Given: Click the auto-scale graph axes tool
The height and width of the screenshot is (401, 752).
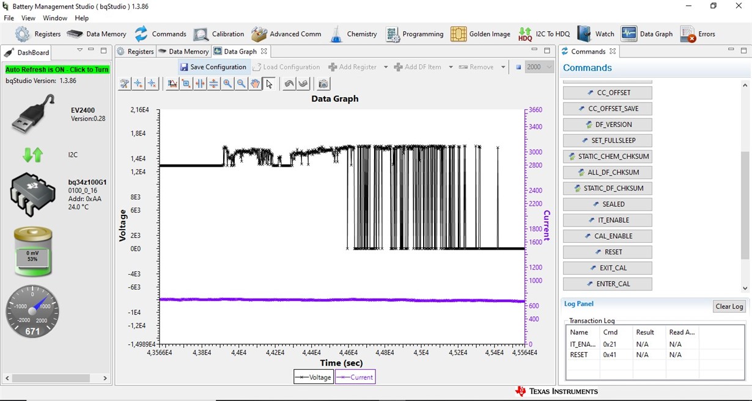Looking at the screenshot, I should pyautogui.click(x=172, y=84).
